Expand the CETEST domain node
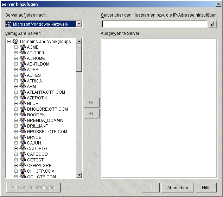Image resolution: width=223 pixels, height=197 pixels. [x=16, y=160]
